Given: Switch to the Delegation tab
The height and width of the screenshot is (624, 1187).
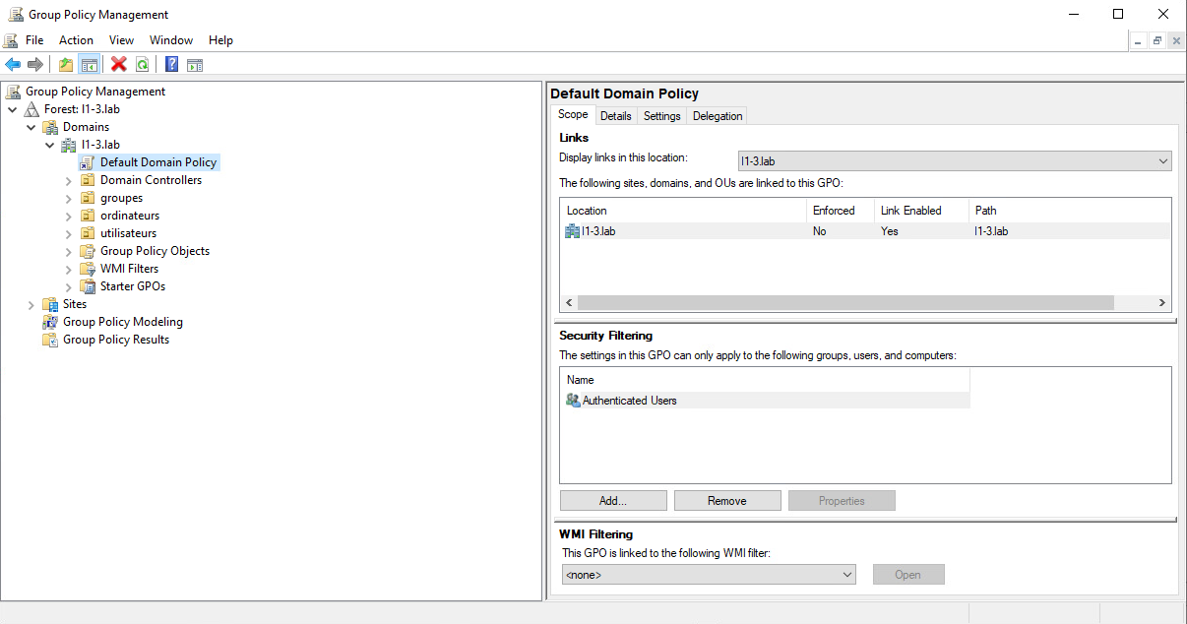Looking at the screenshot, I should 718,116.
